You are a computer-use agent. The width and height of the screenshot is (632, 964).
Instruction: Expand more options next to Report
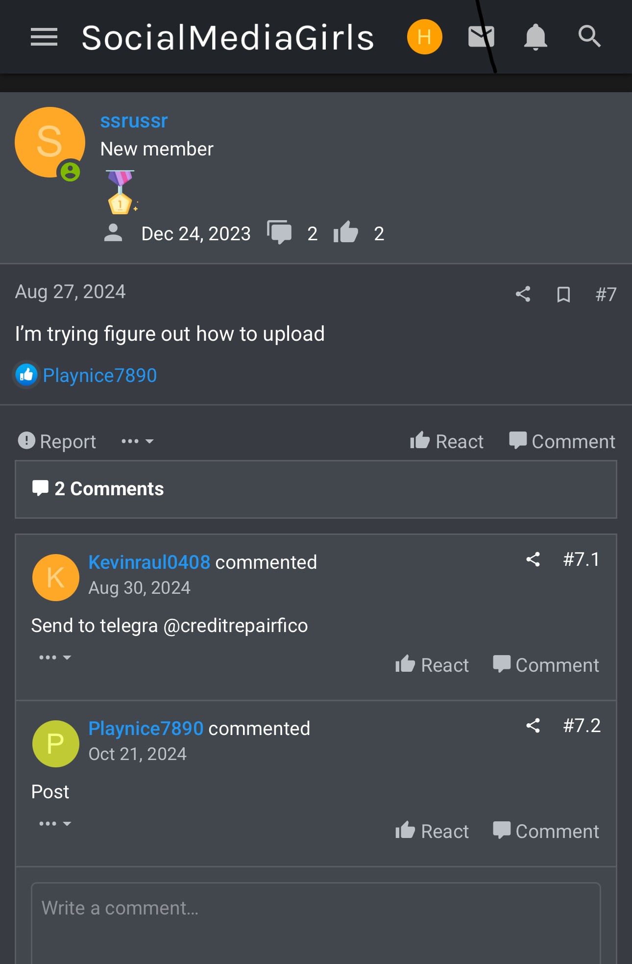[x=137, y=441]
